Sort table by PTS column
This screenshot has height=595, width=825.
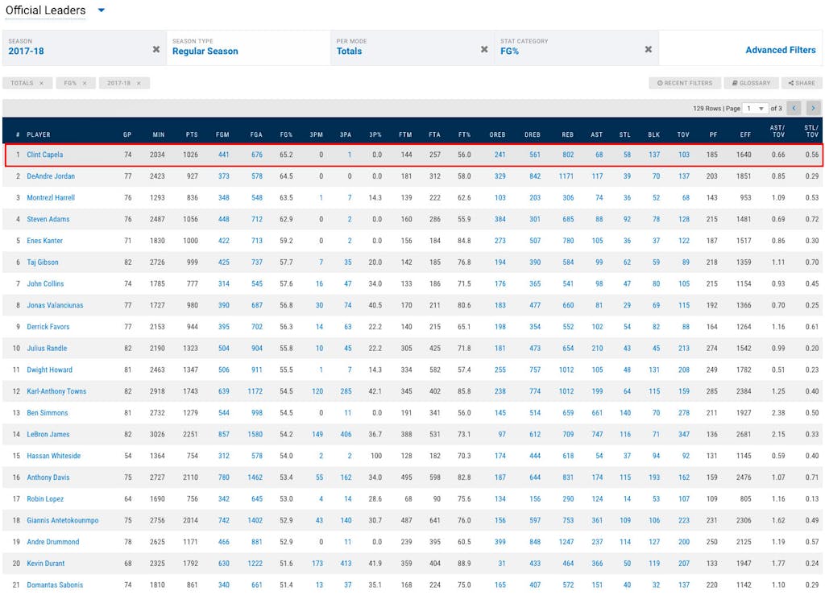pyautogui.click(x=192, y=134)
